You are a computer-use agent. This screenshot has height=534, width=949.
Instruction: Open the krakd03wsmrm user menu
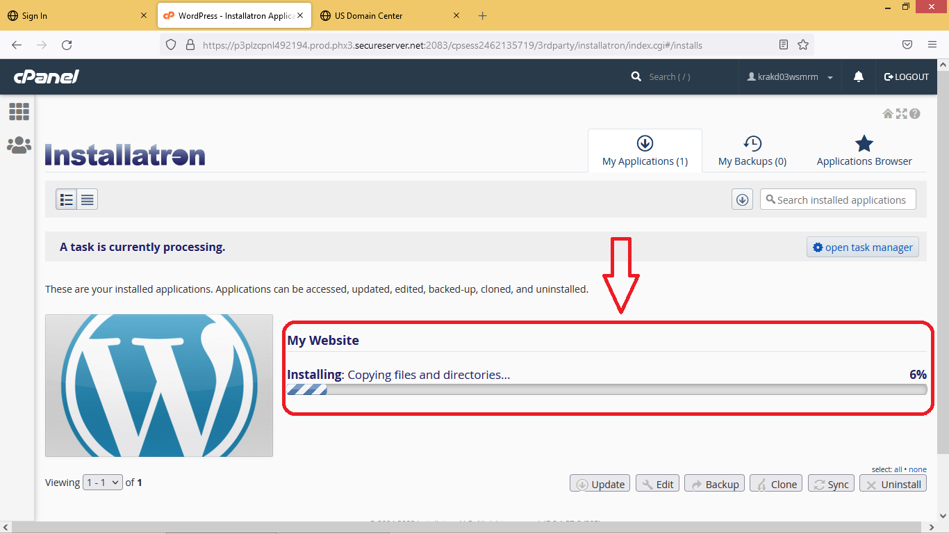[790, 76]
